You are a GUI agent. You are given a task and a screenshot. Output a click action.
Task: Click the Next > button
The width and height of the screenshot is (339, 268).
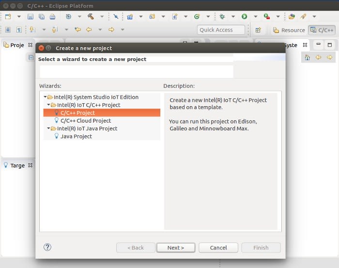tap(176, 248)
